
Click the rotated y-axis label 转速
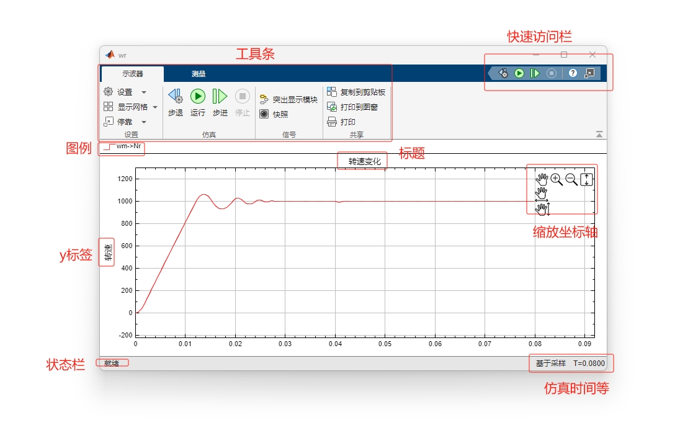click(x=108, y=252)
